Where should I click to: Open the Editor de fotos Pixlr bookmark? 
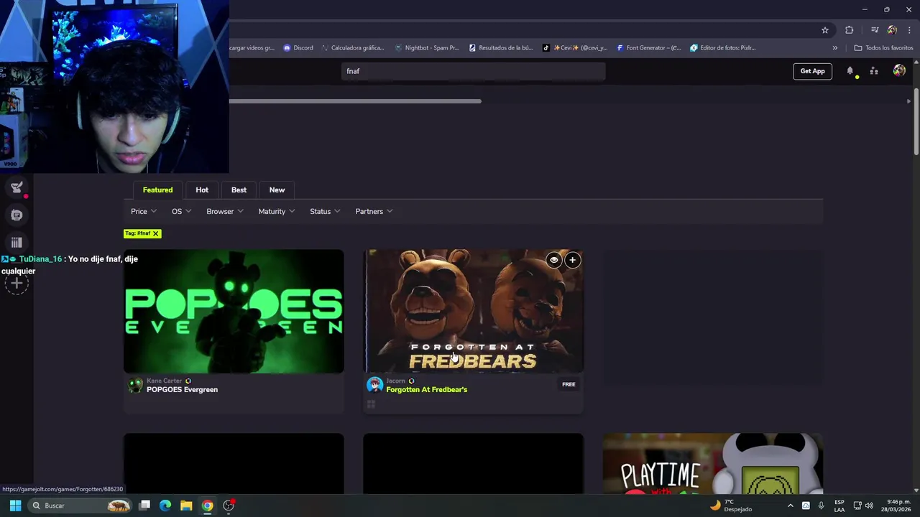point(723,48)
